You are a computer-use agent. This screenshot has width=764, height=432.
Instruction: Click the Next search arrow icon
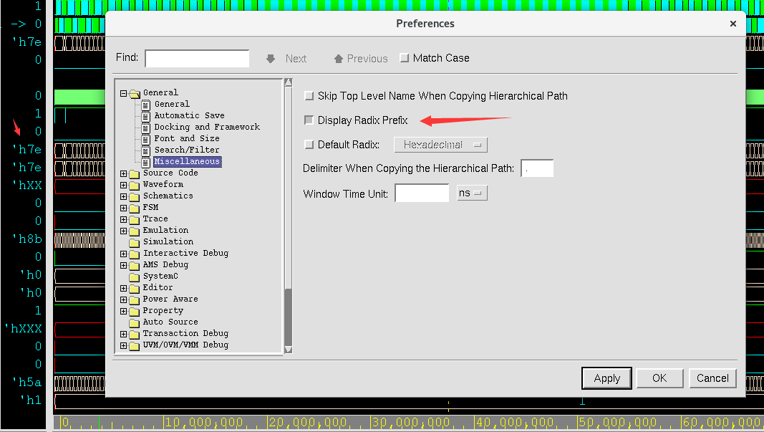[271, 59]
